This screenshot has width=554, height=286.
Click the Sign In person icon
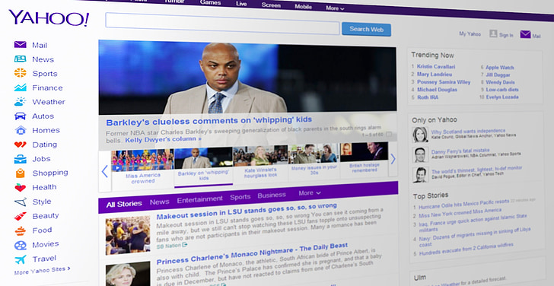click(x=493, y=33)
